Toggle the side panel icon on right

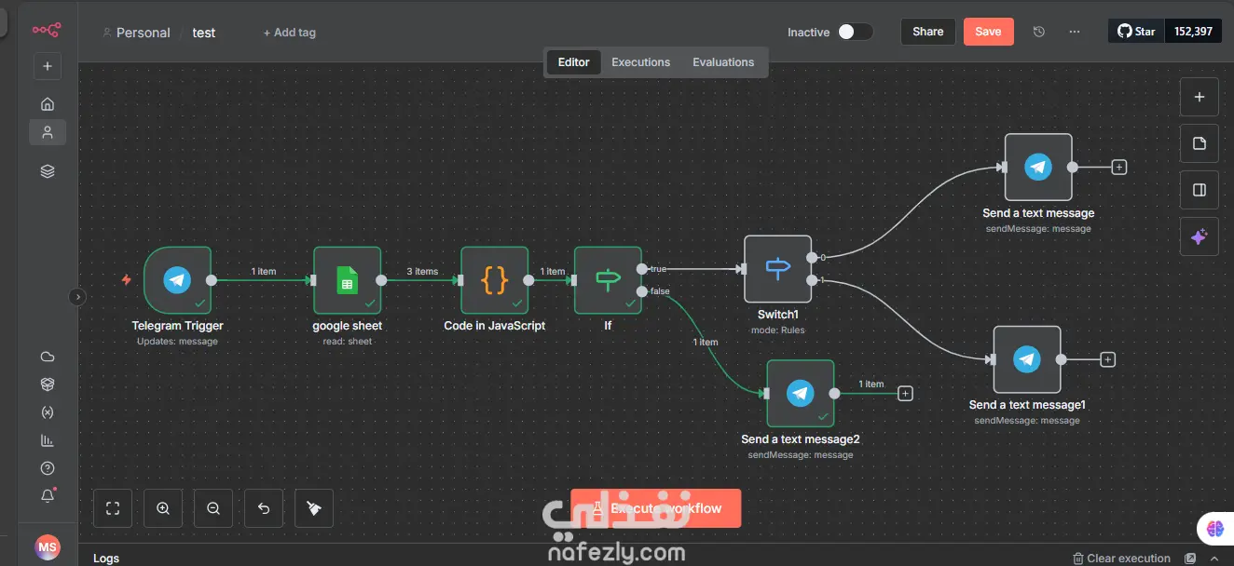pos(1200,191)
